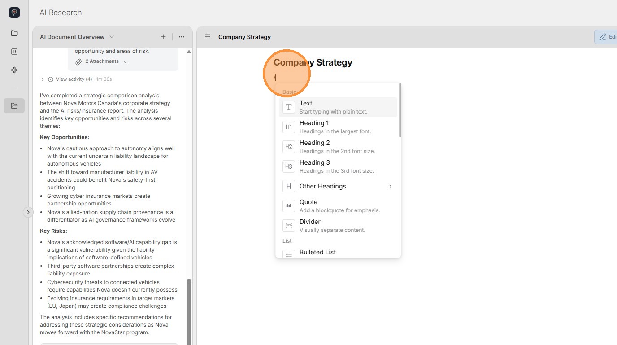
Task: Click 'Visually separate content.' description
Action: [332, 230]
